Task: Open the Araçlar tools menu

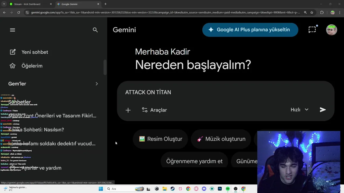Action: (154, 110)
